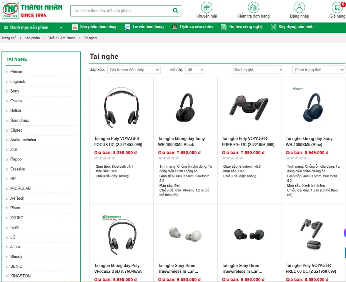346x282 pixels.
Task: Open Xây dựng cấu hình menu
Action: coord(296,27)
